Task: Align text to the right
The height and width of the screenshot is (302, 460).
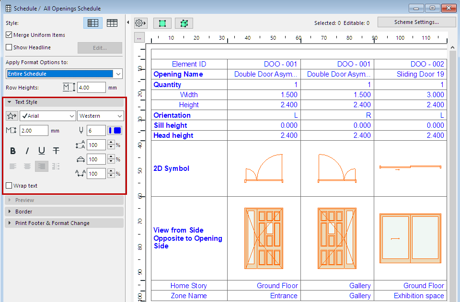Action: [x=42, y=166]
